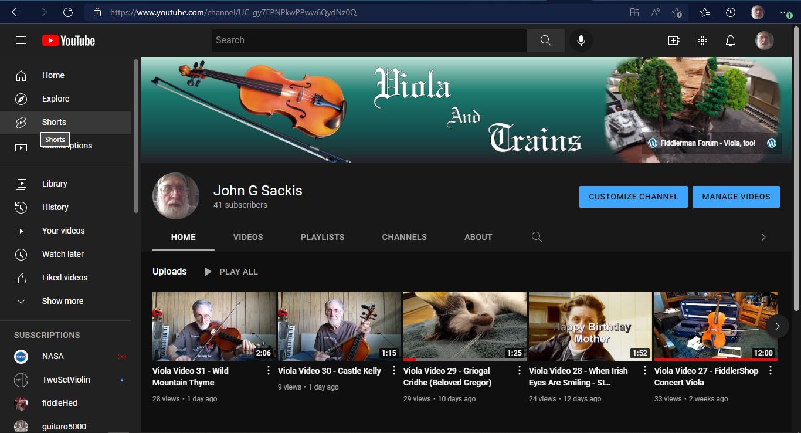Screen dimensions: 801x433
Task: Click the browser address bar
Action: click(358, 12)
